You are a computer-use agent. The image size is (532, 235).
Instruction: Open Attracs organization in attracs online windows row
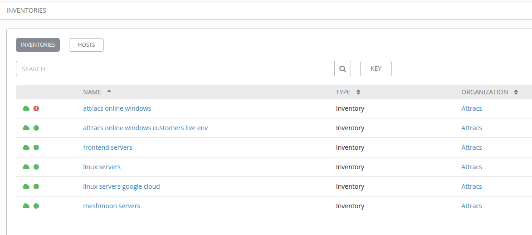(x=472, y=108)
